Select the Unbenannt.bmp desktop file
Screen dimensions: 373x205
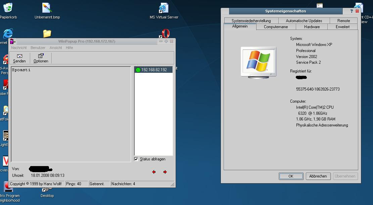(47, 11)
